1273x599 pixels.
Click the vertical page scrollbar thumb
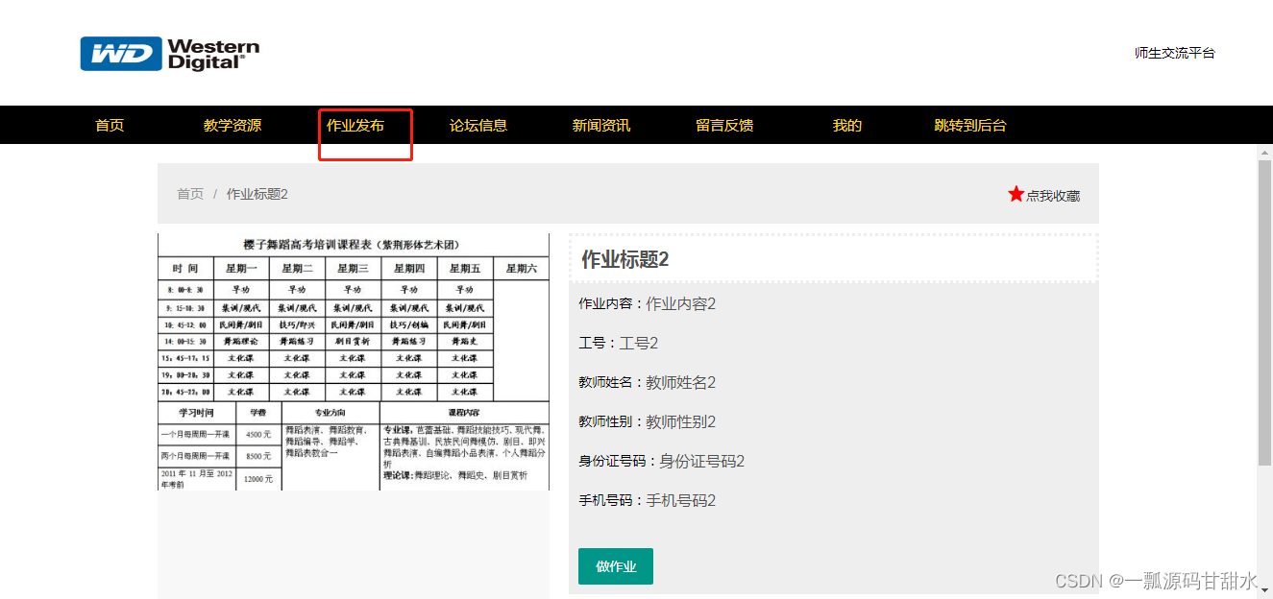(x=1264, y=314)
